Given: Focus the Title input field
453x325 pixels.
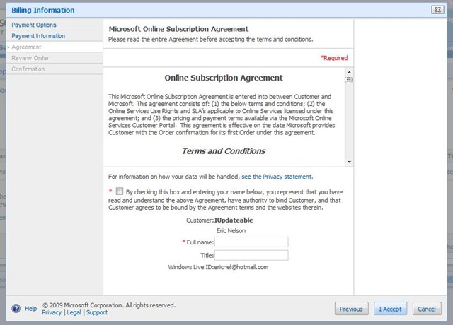Looking at the screenshot, I should click(251, 255).
